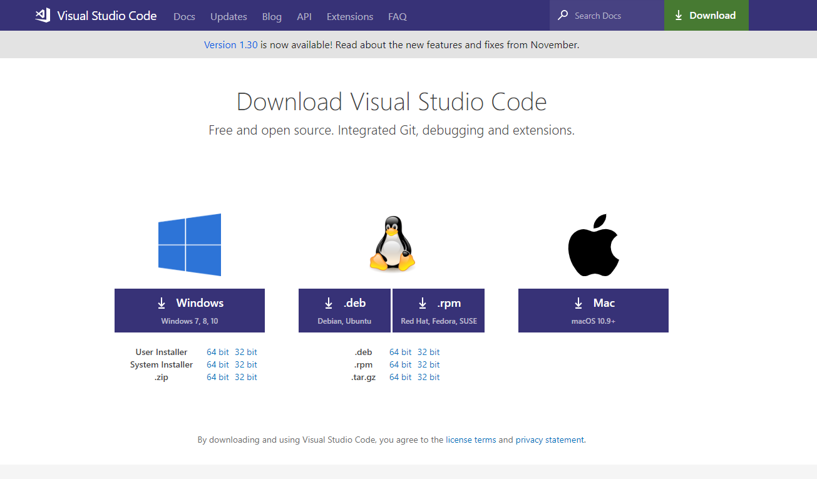Click the 'User Installer' label
817x479 pixels.
[x=162, y=352]
